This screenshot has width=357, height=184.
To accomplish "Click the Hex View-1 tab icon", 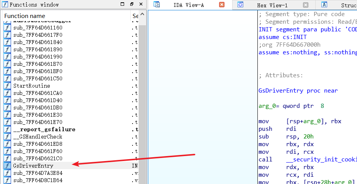I will [x=241, y=5].
